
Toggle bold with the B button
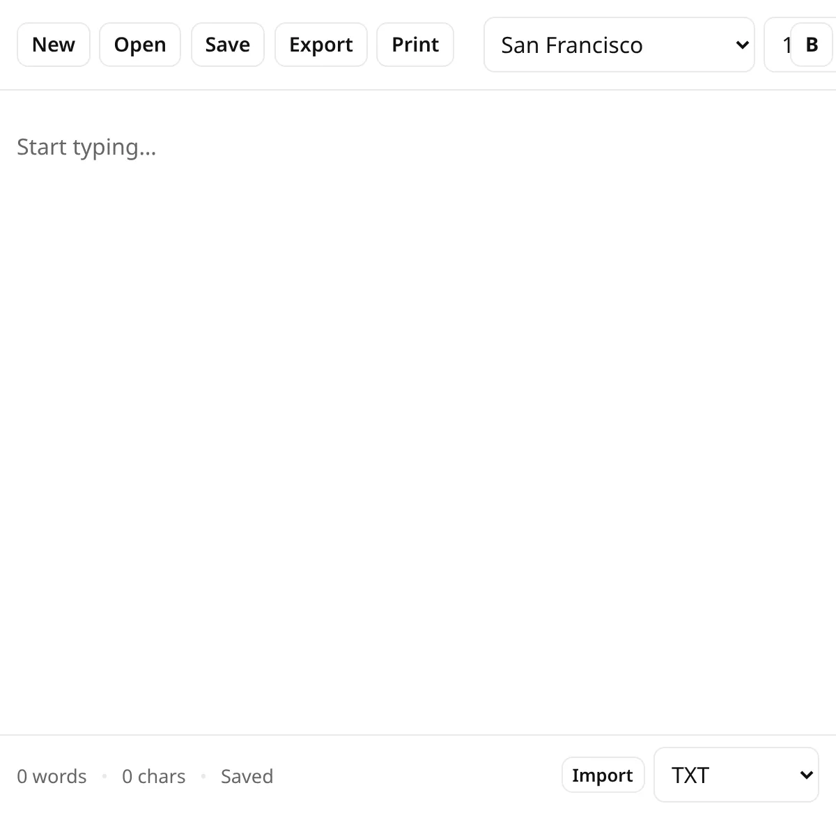812,45
